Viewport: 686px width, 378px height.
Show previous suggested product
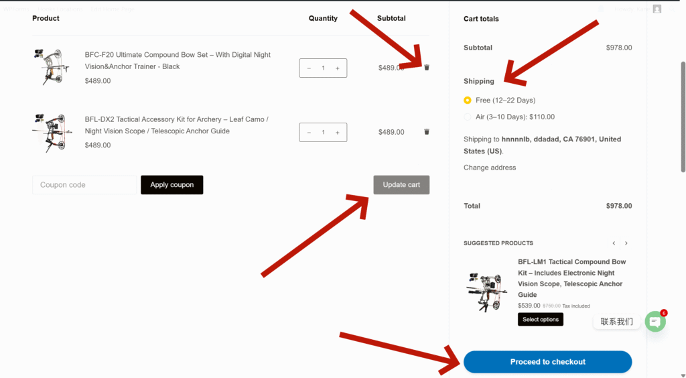(613, 243)
